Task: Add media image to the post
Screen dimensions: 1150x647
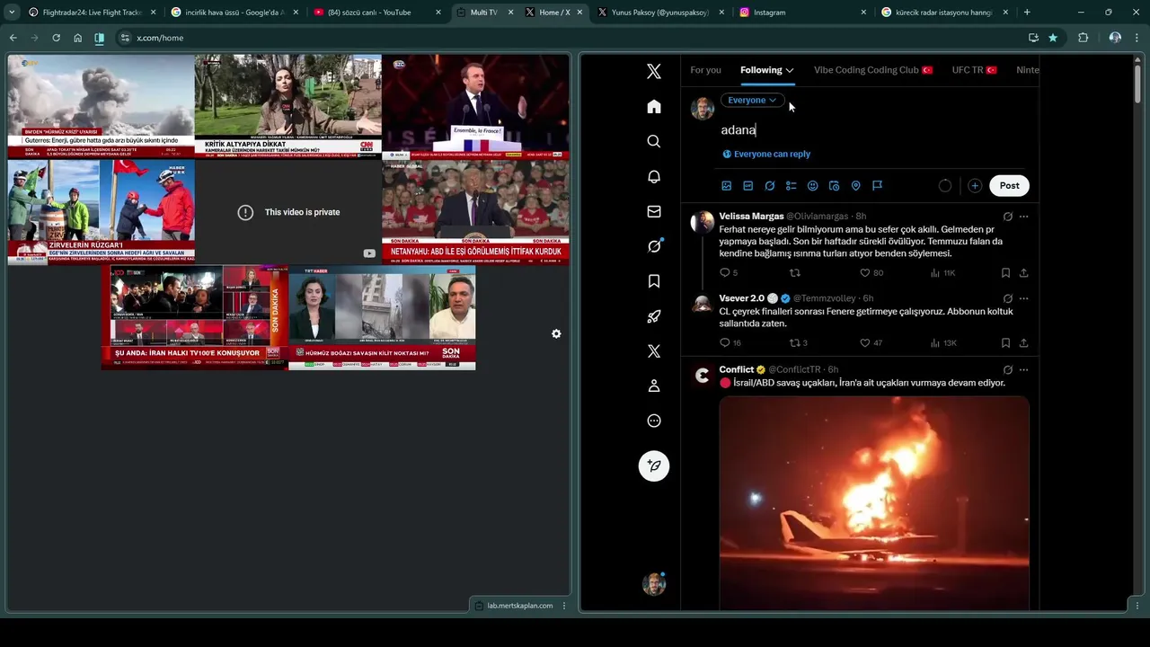Action: tap(727, 186)
